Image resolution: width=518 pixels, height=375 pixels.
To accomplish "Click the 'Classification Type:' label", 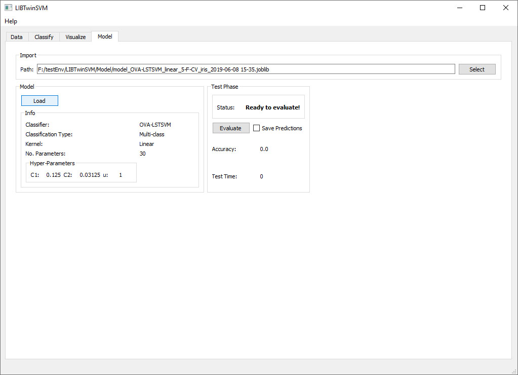I will pos(49,134).
